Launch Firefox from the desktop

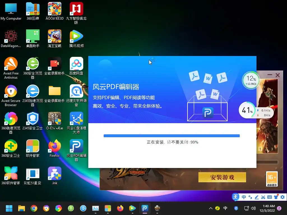pos(55,148)
